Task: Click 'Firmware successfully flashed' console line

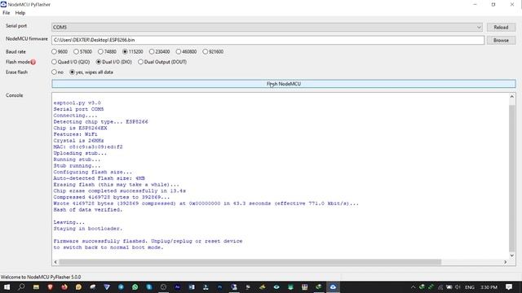Action: 148,241
